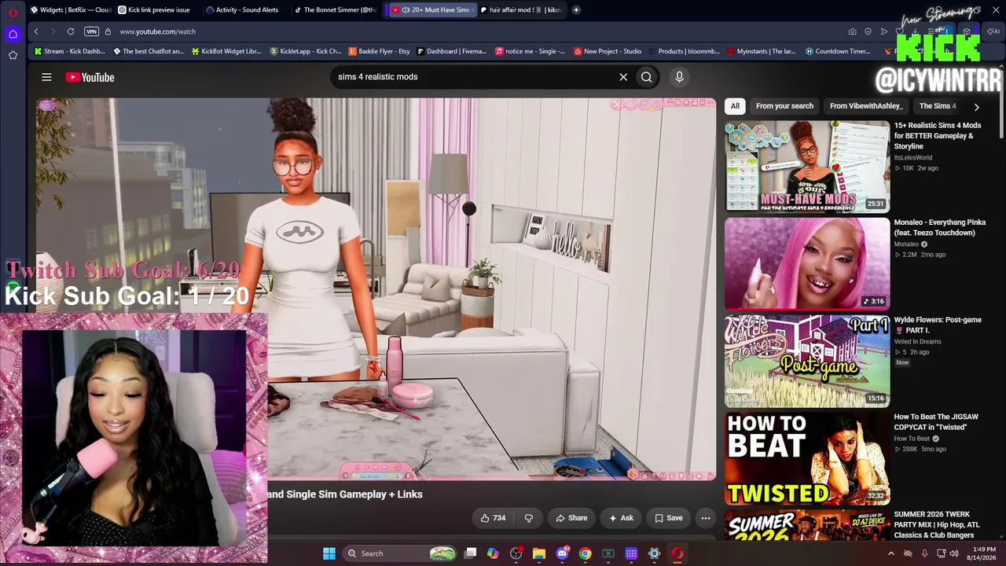The width and height of the screenshot is (1006, 566).
Task: Open Settings gear on the taskbar
Action: tap(654, 553)
